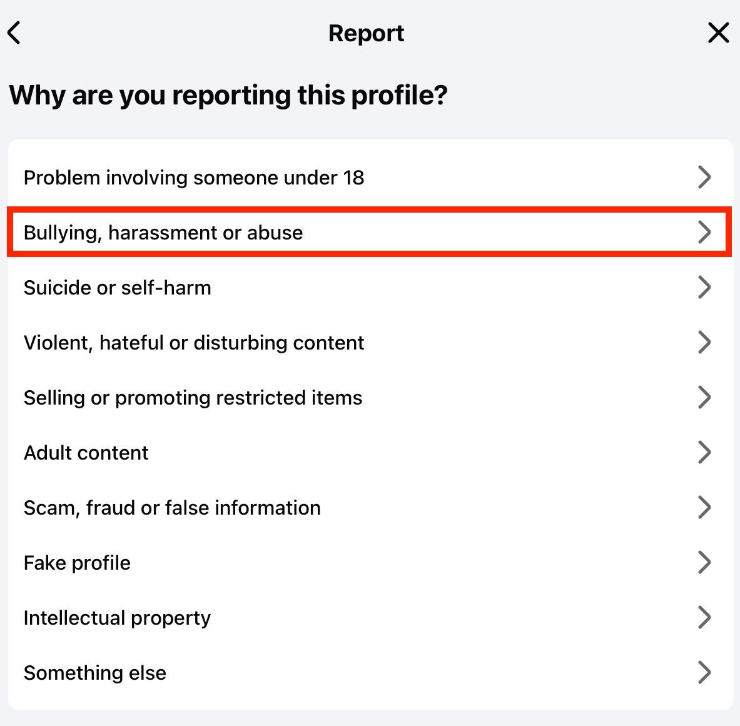Hit chevron beside 'Violent, hateful or disturbing content'
The image size is (740, 726).
704,343
